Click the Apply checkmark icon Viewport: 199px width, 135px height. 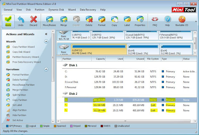point(8,19)
